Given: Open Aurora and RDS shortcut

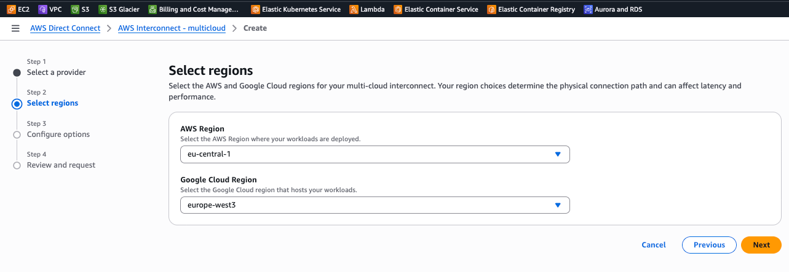Looking at the screenshot, I should click(613, 9).
